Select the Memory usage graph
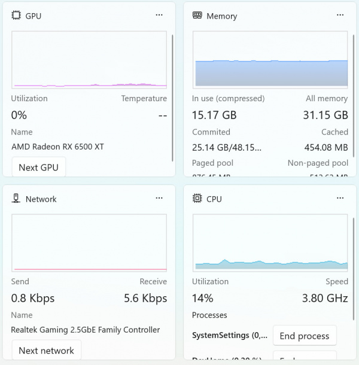 click(270, 60)
